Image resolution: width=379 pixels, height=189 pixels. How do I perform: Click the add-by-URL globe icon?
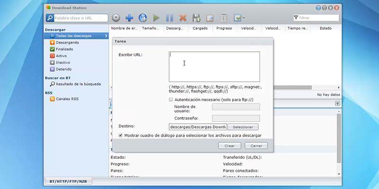click(x=143, y=18)
